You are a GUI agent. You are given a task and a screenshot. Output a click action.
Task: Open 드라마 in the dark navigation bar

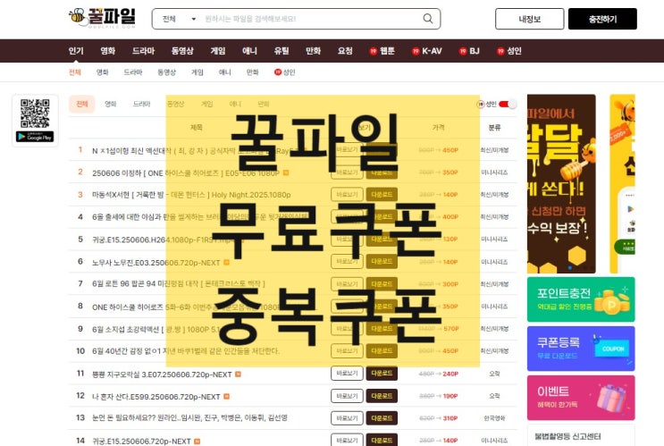(144, 51)
